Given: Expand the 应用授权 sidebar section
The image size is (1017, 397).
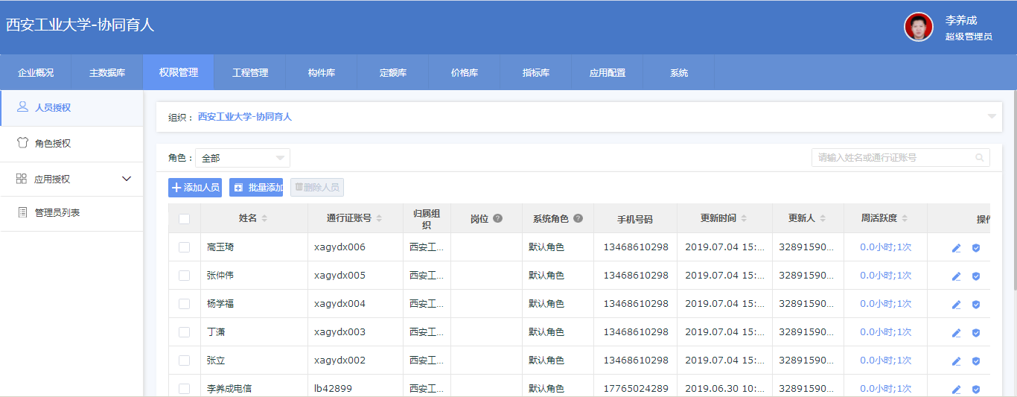Looking at the screenshot, I should pyautogui.click(x=127, y=179).
